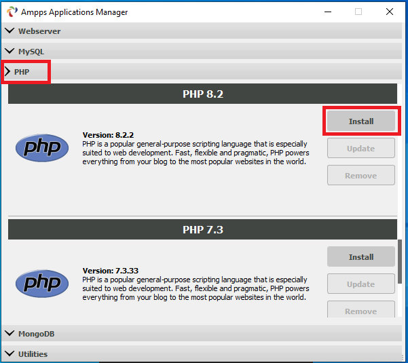Image resolution: width=408 pixels, height=363 pixels.
Task: Select the PHP section header label
Action: [22, 72]
